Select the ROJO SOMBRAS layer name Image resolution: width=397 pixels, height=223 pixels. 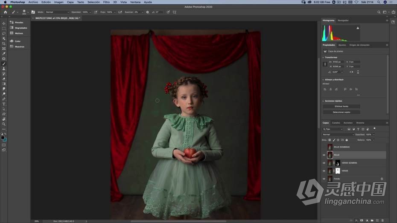point(342,147)
